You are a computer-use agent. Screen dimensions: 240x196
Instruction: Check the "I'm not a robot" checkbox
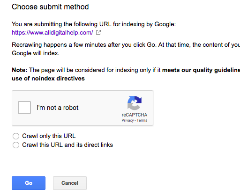[24, 108]
